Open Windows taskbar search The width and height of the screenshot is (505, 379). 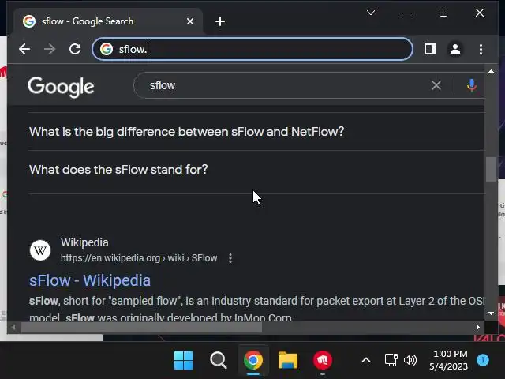(x=219, y=360)
